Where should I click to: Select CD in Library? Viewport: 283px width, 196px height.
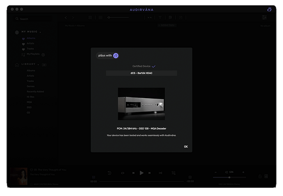[x=28, y=113]
